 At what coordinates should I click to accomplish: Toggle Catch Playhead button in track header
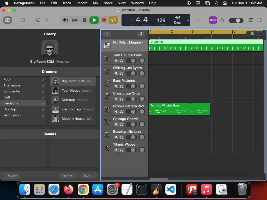click(x=141, y=34)
